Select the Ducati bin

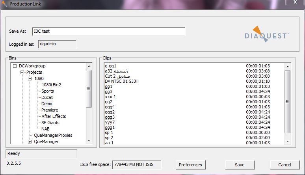click(x=47, y=97)
